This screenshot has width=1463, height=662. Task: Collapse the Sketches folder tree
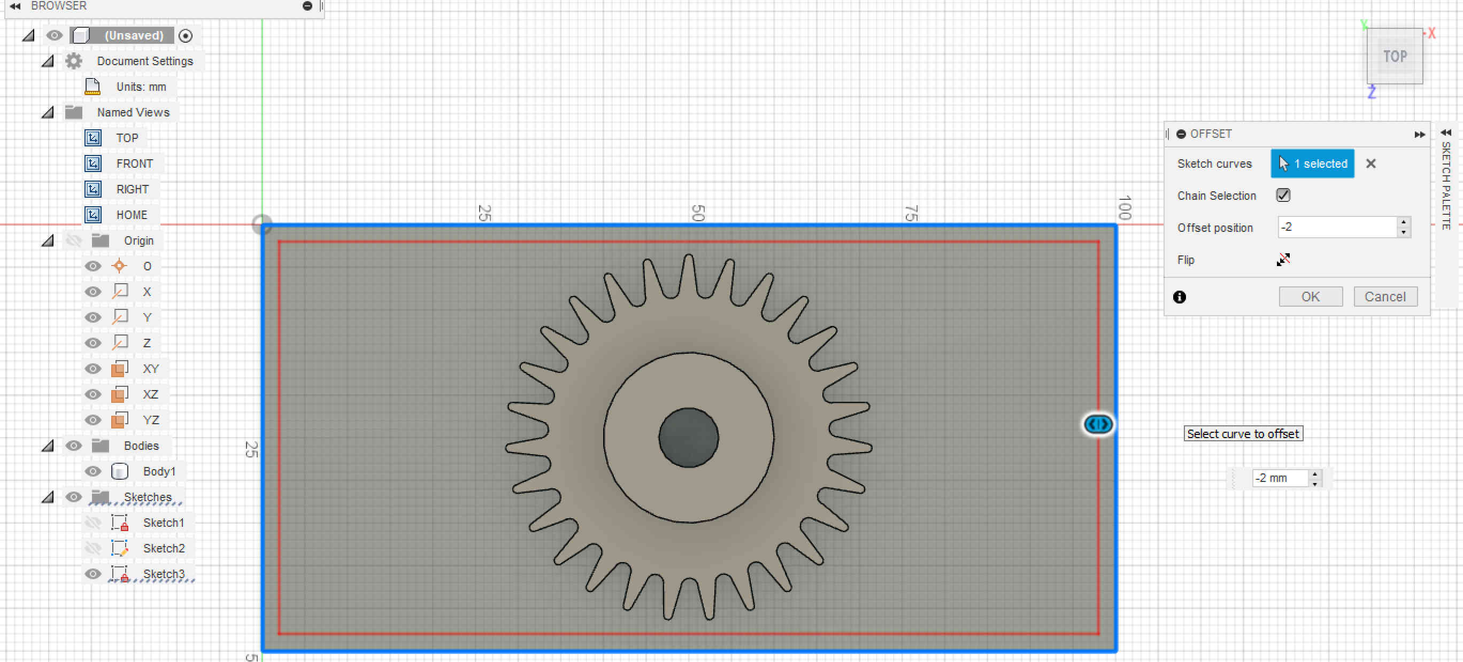[48, 497]
